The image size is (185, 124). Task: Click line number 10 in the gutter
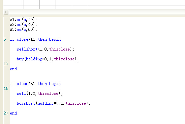(6, 64)
